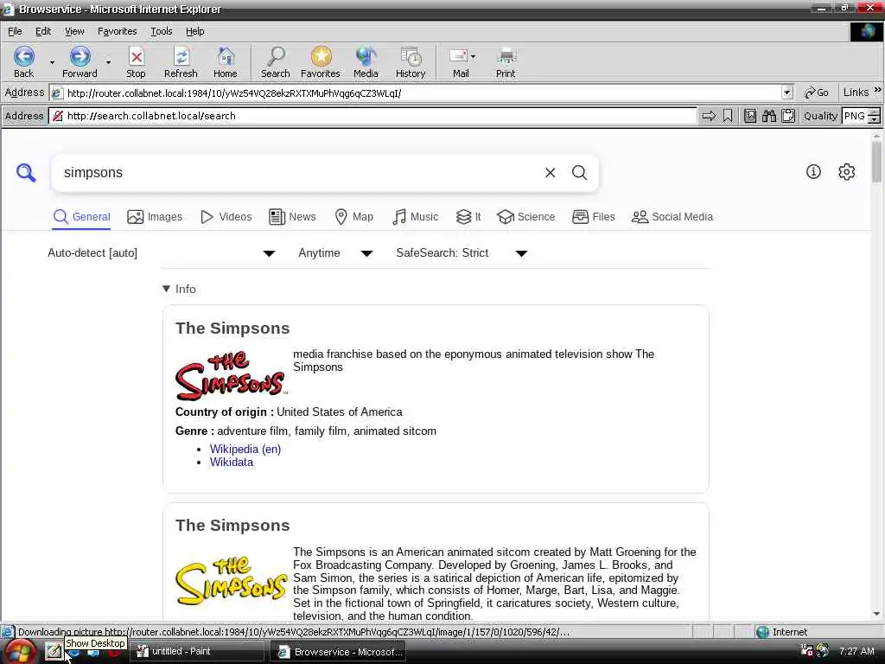Open the SafeSearch: Strict dropdown

pyautogui.click(x=462, y=253)
